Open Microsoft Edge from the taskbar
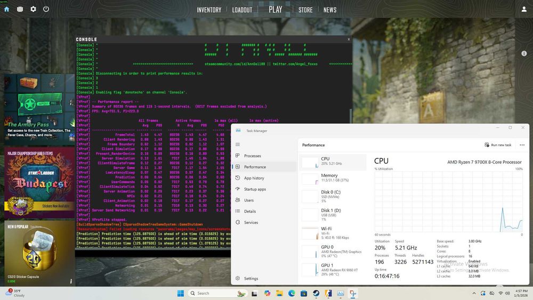 pyautogui.click(x=292, y=293)
